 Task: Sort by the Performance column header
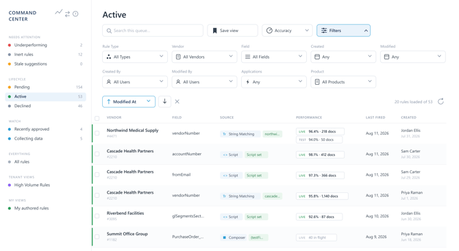(x=309, y=118)
